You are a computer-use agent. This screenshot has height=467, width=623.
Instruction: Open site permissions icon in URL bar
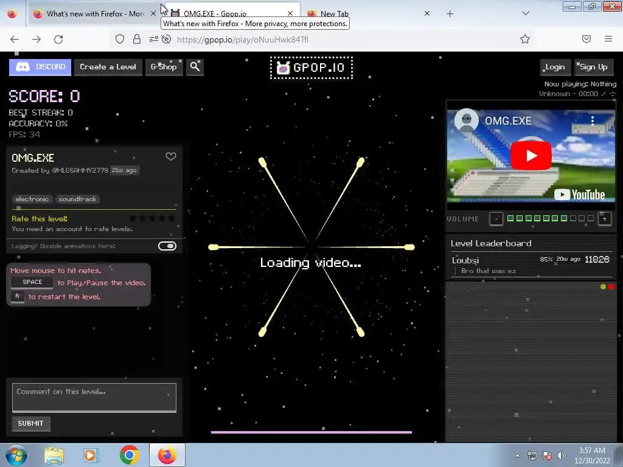153,39
